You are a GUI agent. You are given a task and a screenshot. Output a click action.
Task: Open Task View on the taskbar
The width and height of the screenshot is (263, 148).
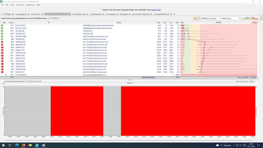(10, 145)
